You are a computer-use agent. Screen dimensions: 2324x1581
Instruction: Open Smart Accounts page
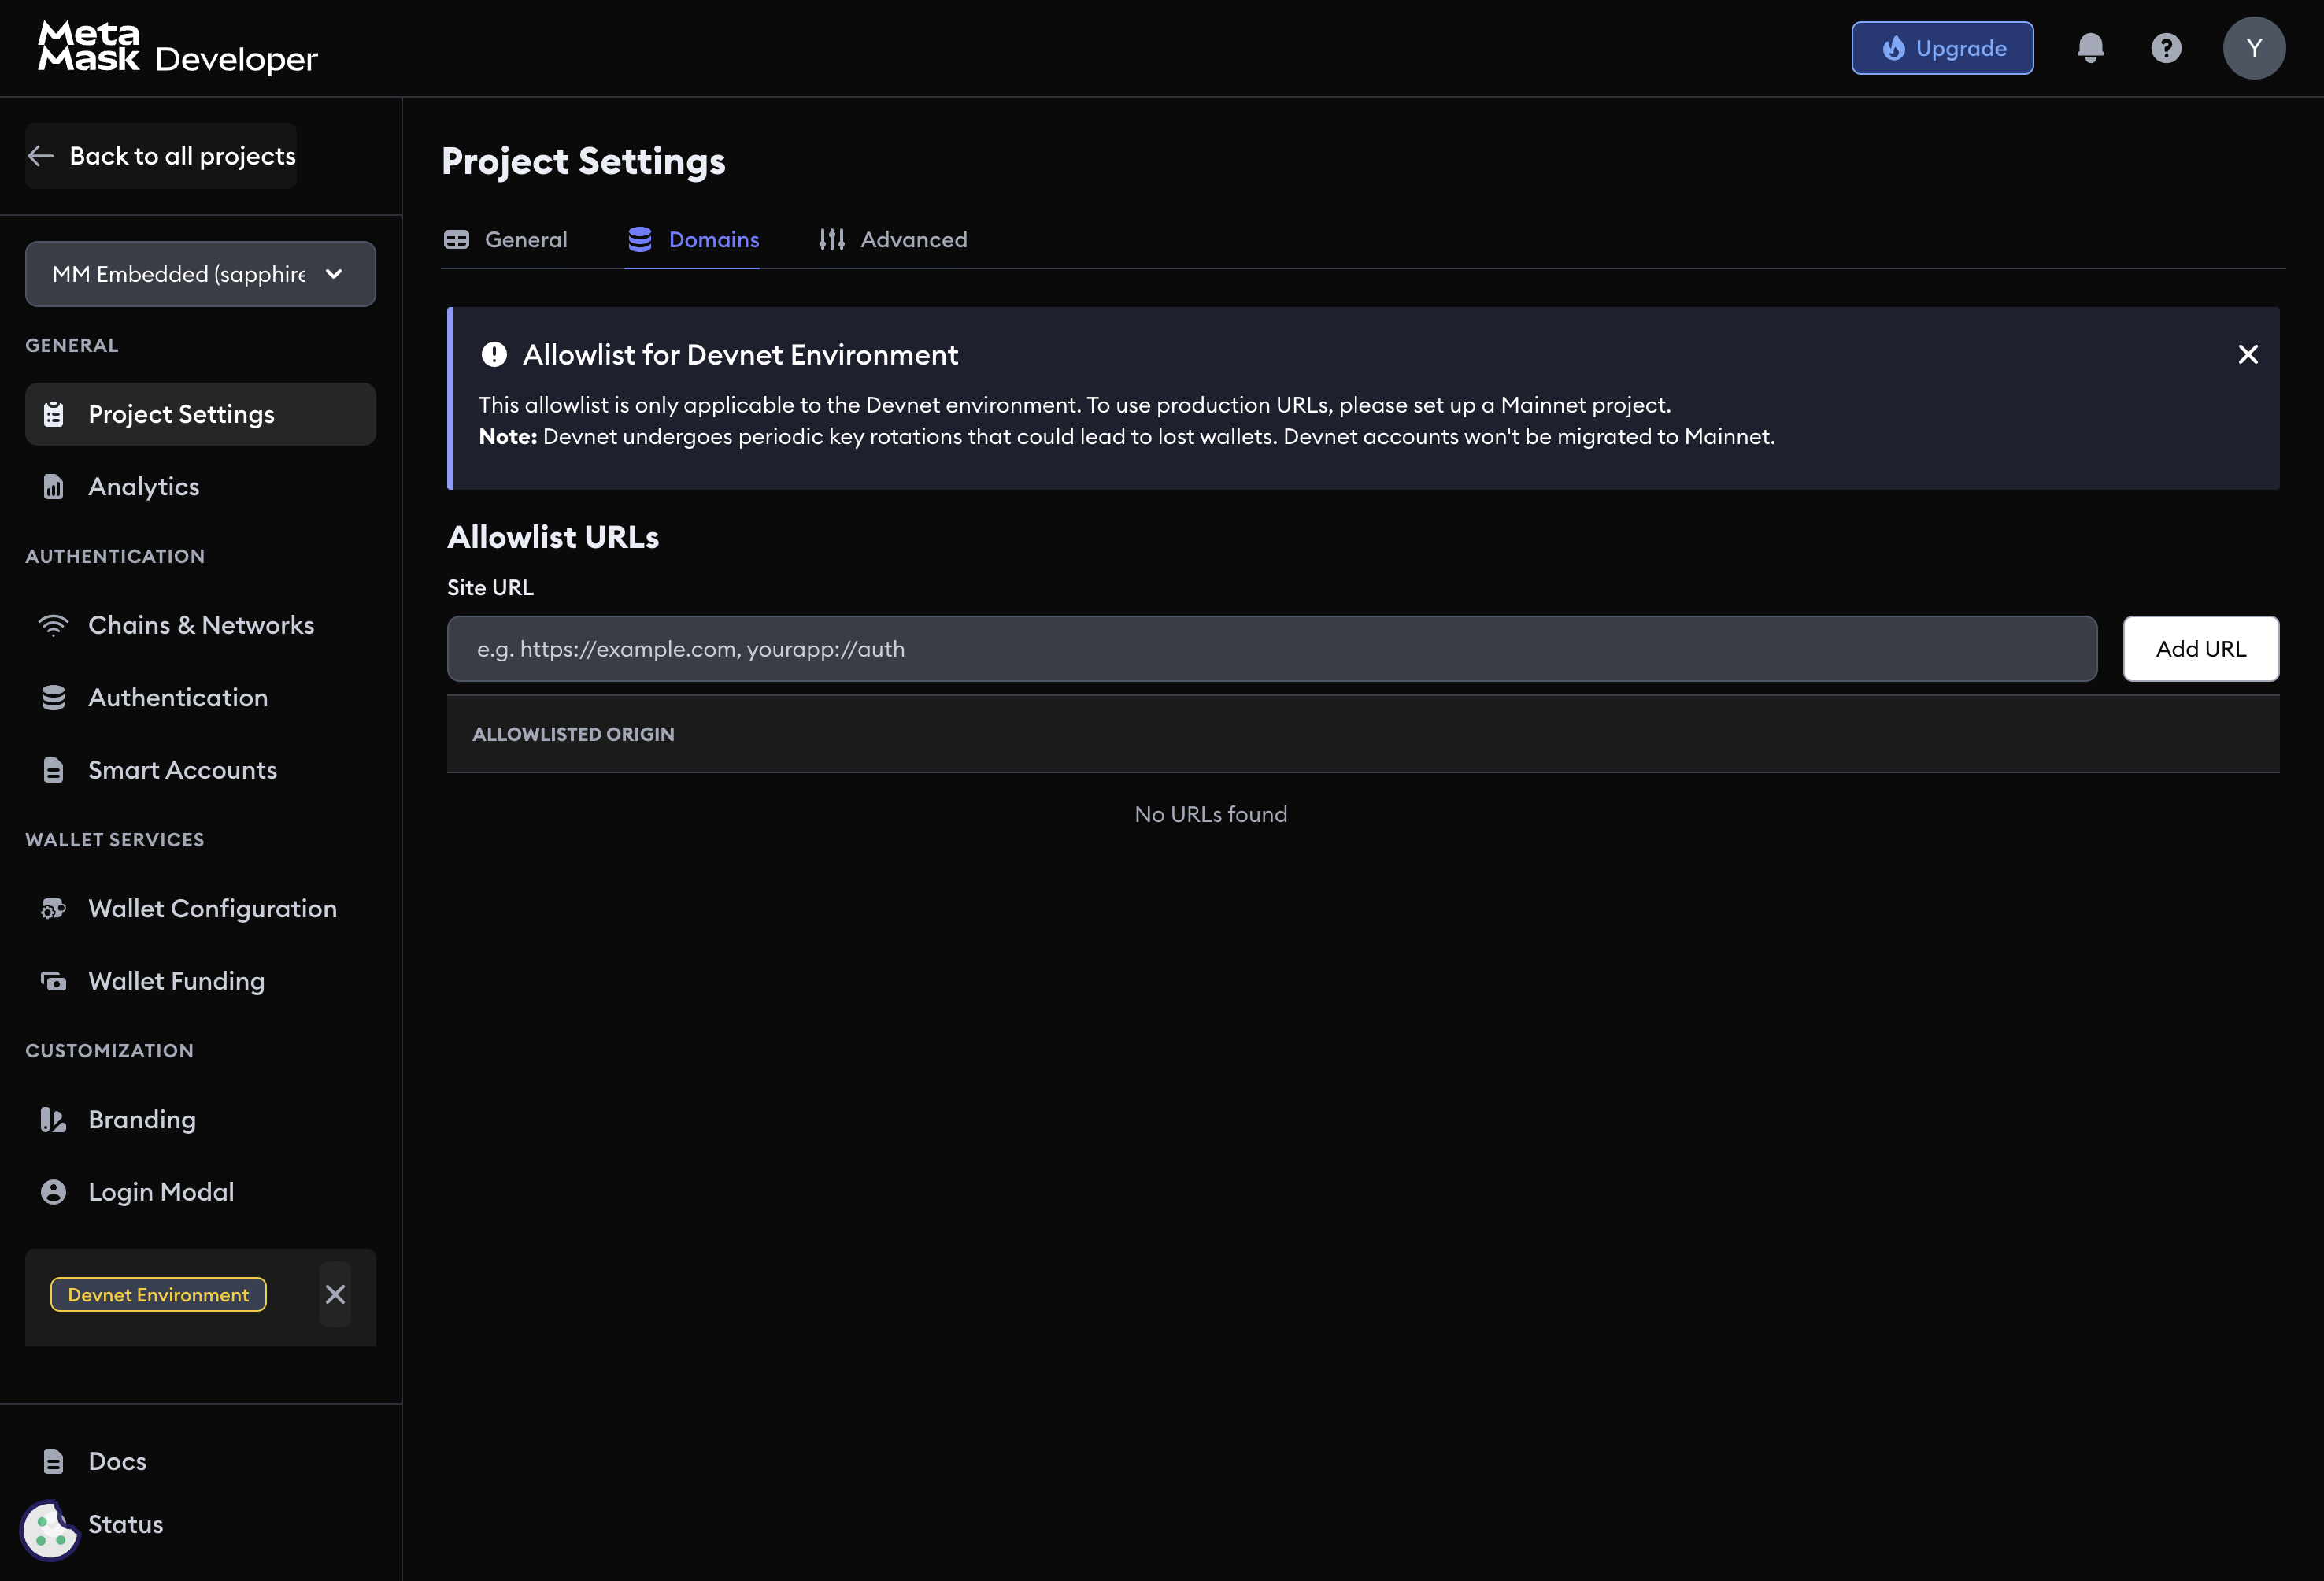tap(200, 770)
